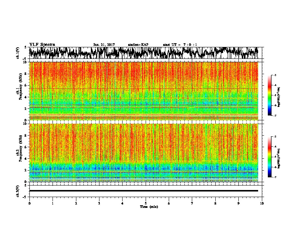This screenshot has width=295, height=228.
Task: Click the ch.1 spectrogram color scale bar
Action: pyautogui.click(x=270, y=95)
